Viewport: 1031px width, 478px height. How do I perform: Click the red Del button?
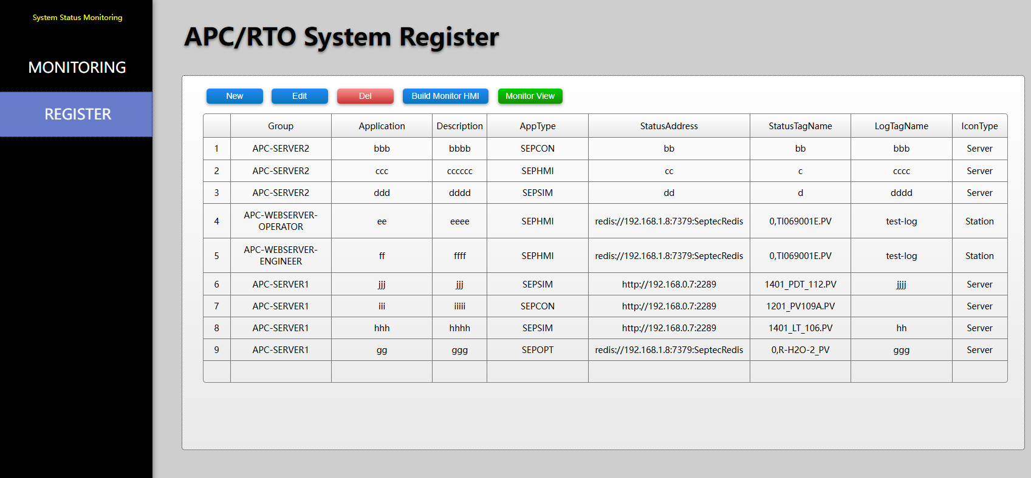click(365, 96)
